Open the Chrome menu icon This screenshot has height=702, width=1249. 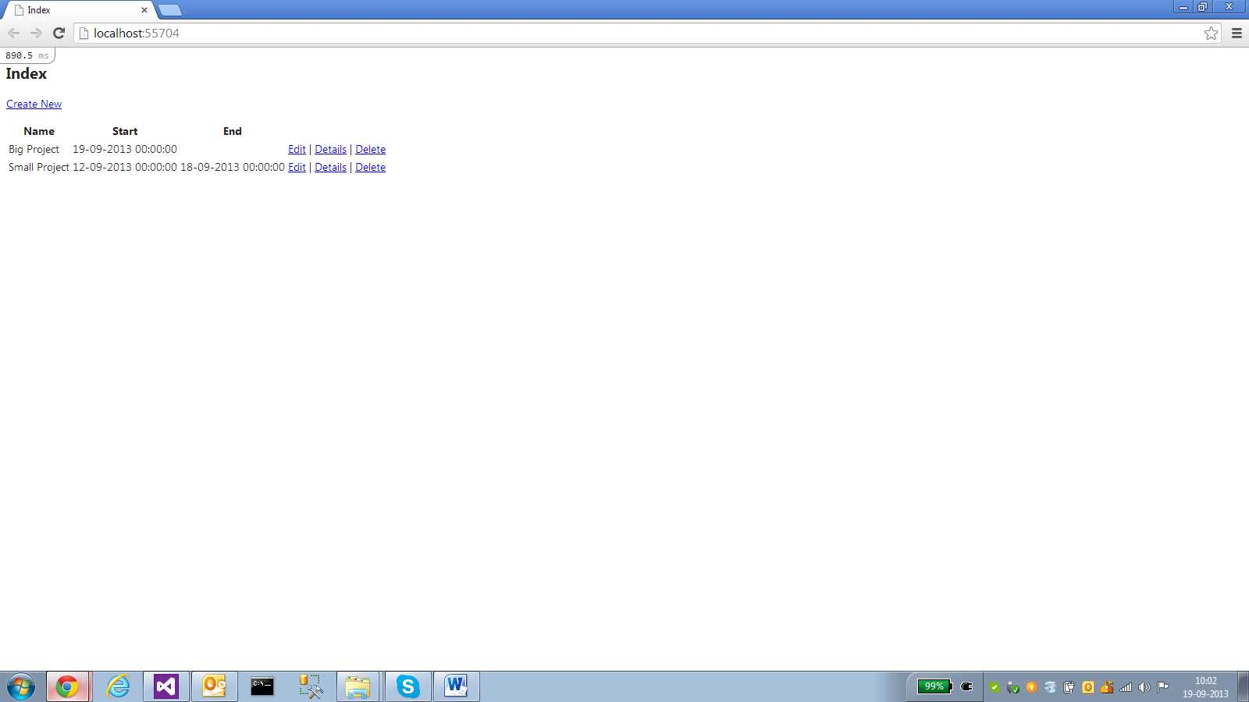pyautogui.click(x=1237, y=33)
